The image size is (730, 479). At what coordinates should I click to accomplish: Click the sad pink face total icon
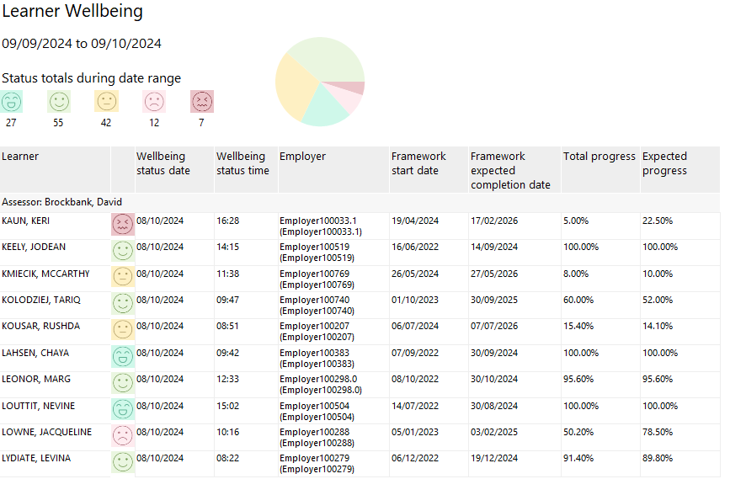tap(154, 102)
